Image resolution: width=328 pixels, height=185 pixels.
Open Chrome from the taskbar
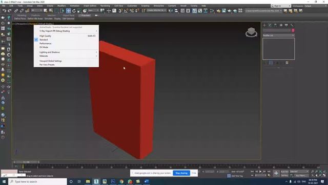[121, 181]
